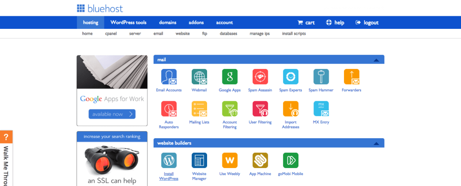The height and width of the screenshot is (186, 461).
Task: Open the cpanel submenu item
Action: click(111, 33)
